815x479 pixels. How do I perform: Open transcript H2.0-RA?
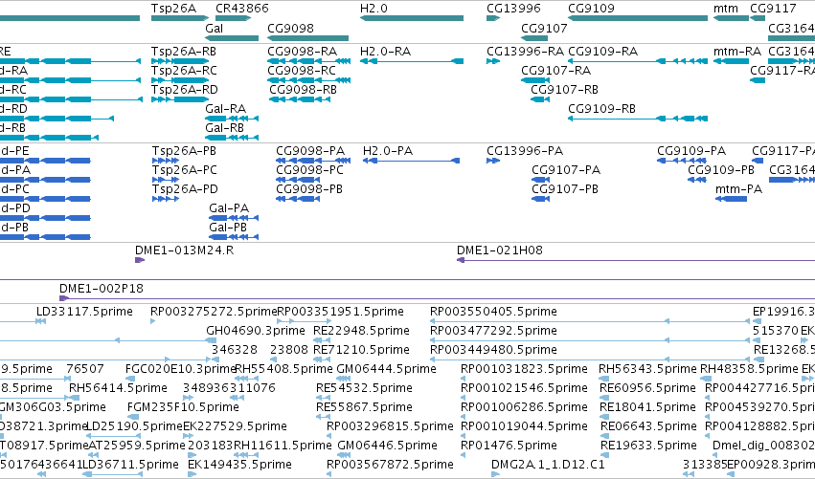[x=385, y=52]
